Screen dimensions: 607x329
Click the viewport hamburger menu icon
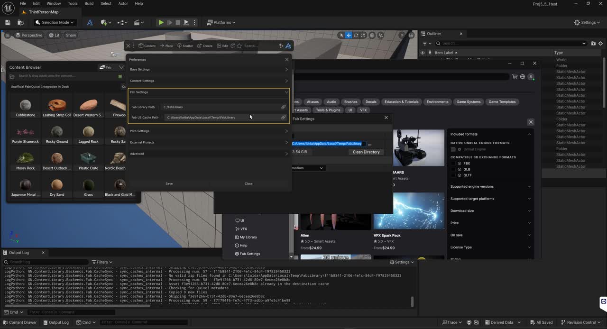pos(7,35)
